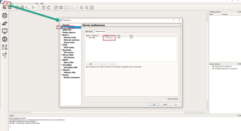Image resolution: width=241 pixels, height=131 pixels.
Task: Open the Tools menu
Action: coord(37,3)
